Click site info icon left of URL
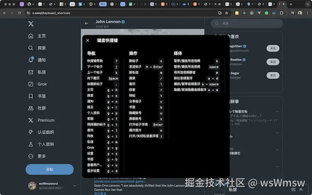Screen dimensions: 312x195 pos(28,13)
